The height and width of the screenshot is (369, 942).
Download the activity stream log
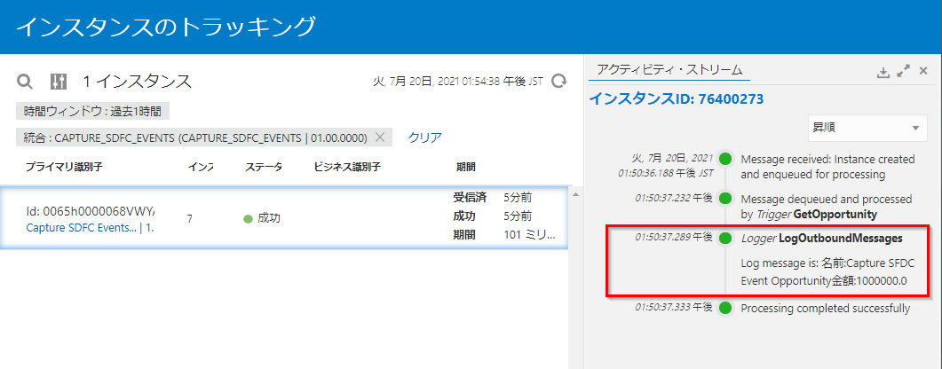point(883,72)
